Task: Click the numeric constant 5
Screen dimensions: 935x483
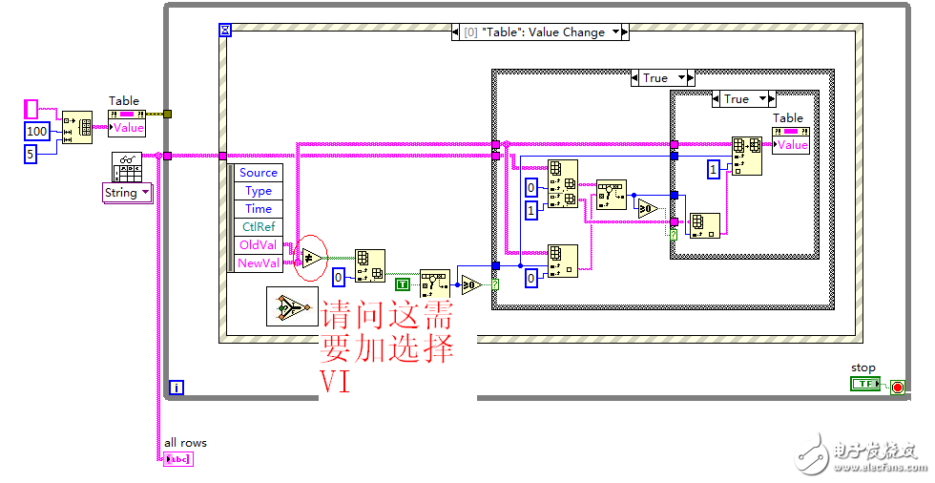Action: pyautogui.click(x=31, y=154)
